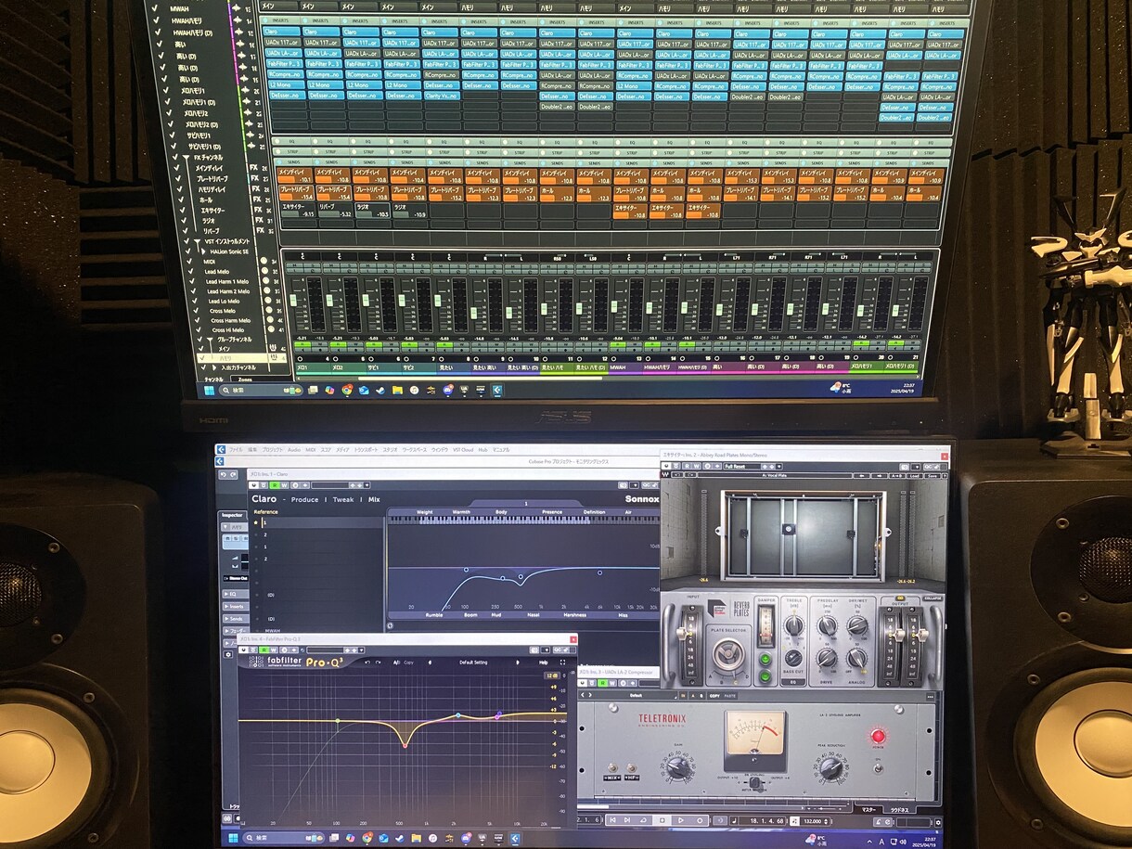Expand the Sends section in the Inspector
This screenshot has height=849, width=1132.
235,619
